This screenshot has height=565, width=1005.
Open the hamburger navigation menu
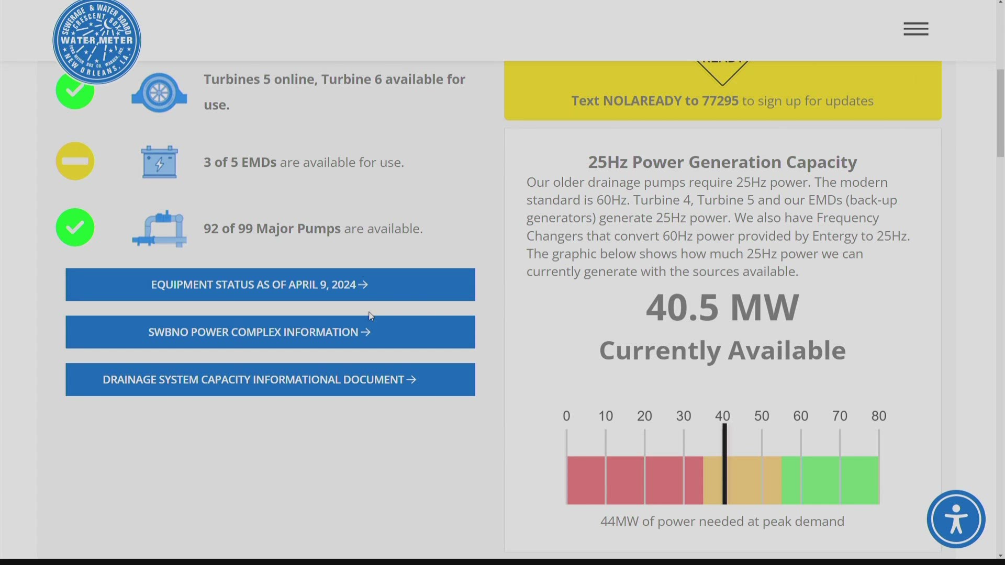[x=915, y=29]
